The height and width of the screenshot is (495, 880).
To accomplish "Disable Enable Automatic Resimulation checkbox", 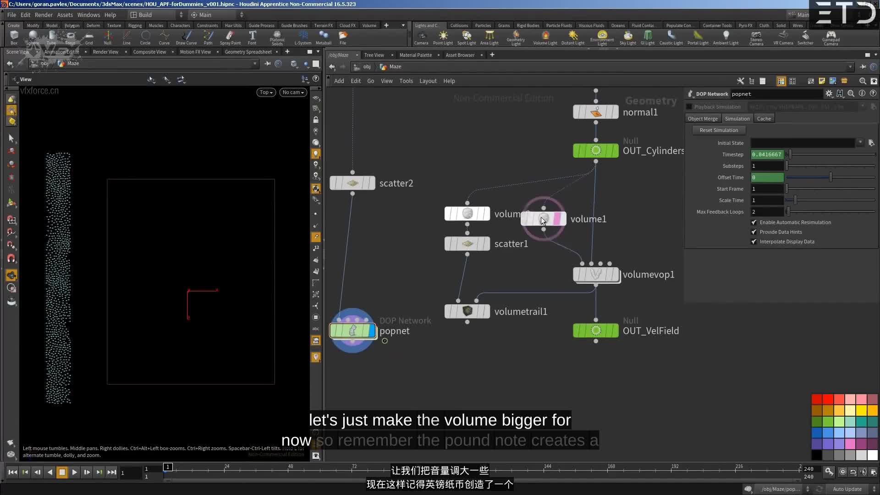I will [x=754, y=222].
